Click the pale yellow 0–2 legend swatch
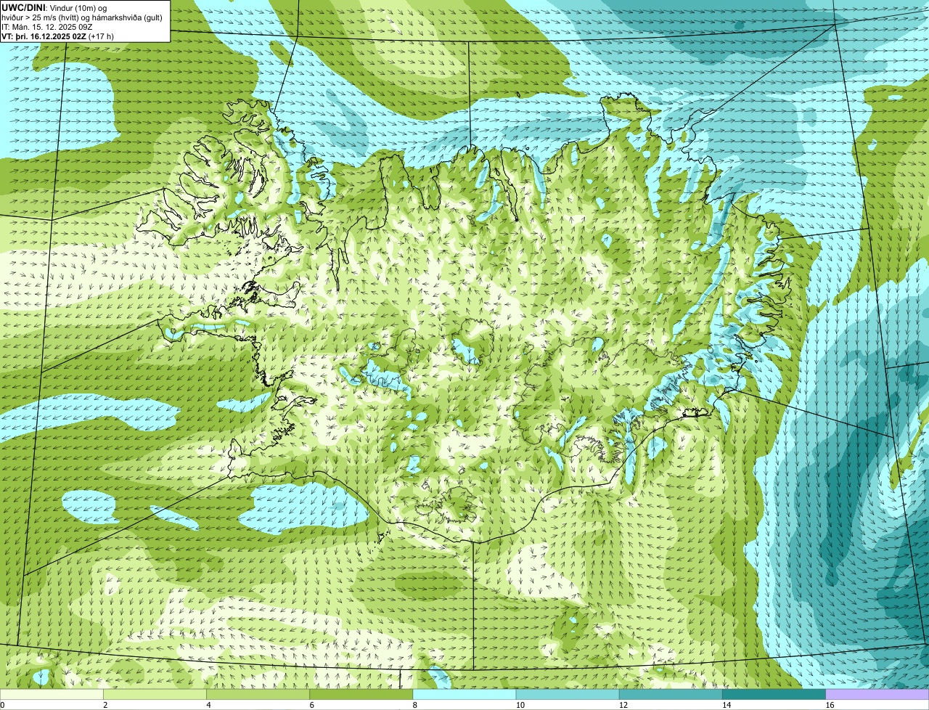929x710 pixels. (52, 694)
